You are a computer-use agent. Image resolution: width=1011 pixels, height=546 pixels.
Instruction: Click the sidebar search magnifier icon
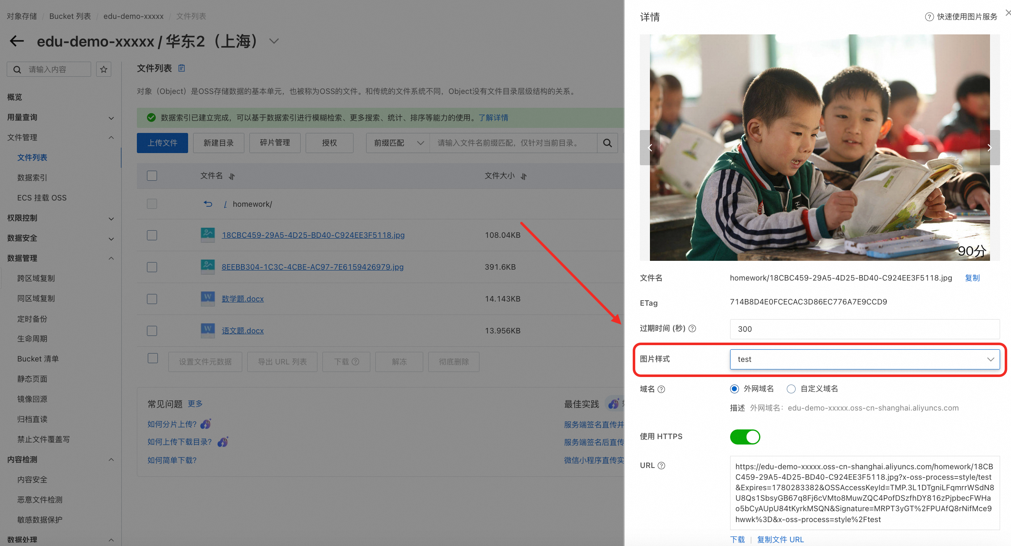tap(17, 69)
